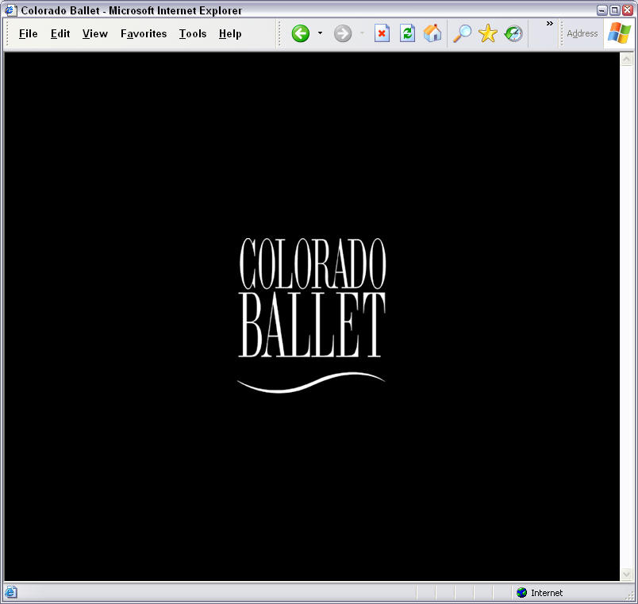Close the Internet Explorer window
This screenshot has width=638, height=604.
(x=628, y=10)
